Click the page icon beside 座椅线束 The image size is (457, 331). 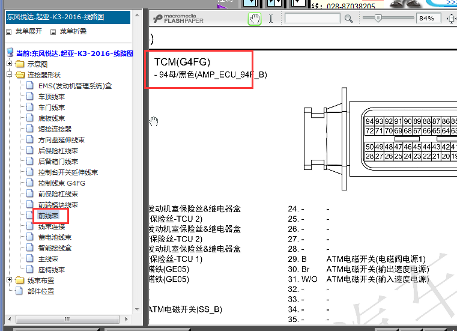coord(30,269)
